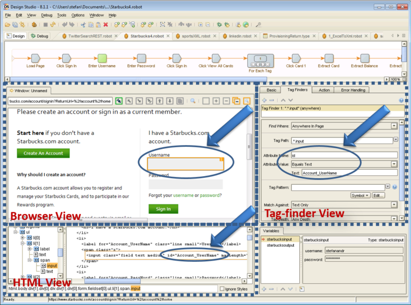Select the For Each Tag loop step
This screenshot has width=411, height=305.
click(x=260, y=61)
